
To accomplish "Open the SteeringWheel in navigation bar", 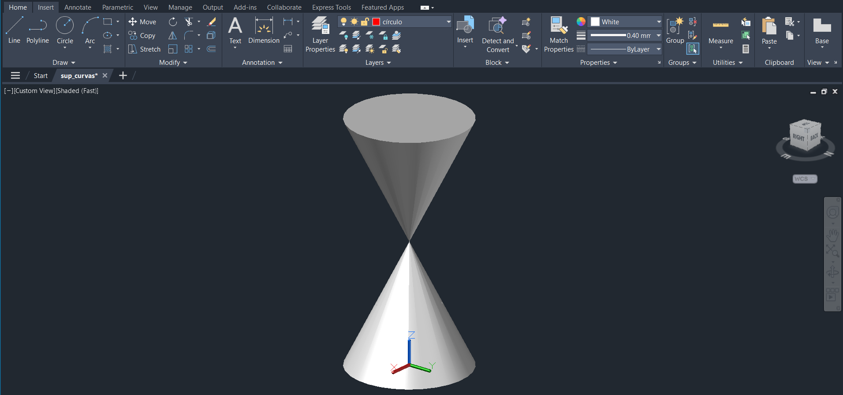I will [832, 212].
